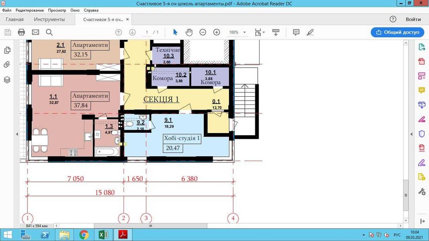Click the vertical scrollbar thumb
429x241 pixels.
coord(406,195)
